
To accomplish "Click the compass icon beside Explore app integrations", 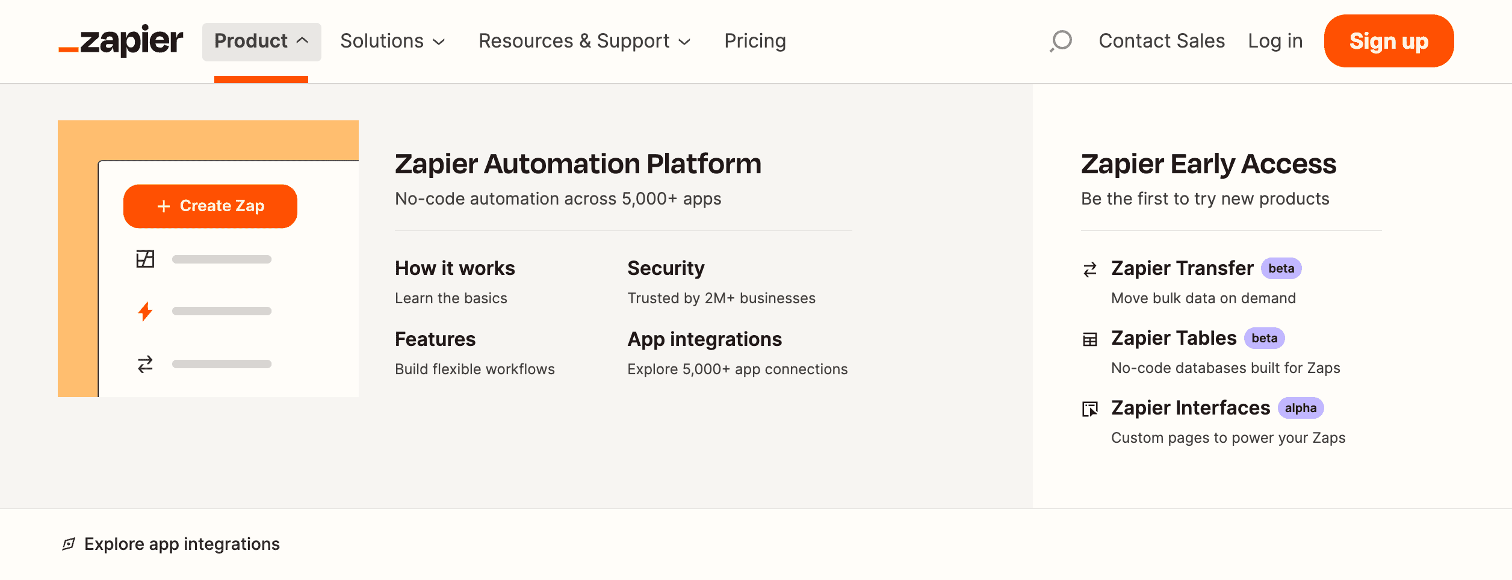I will point(69,544).
